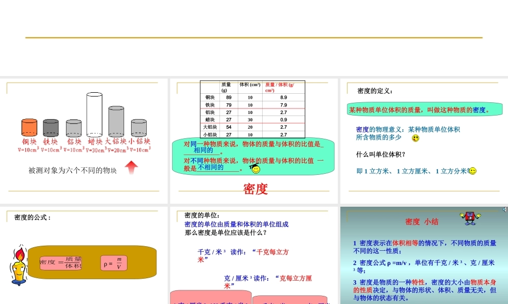Click the text 被测对象为六个不同的物块

point(73,170)
